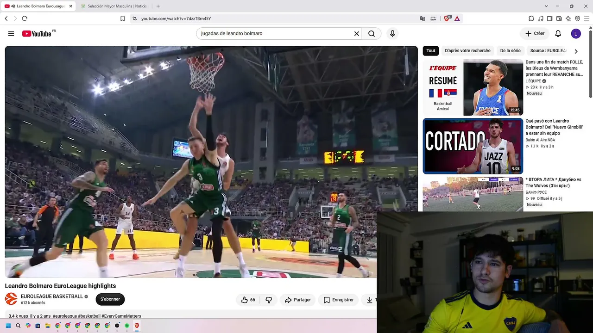This screenshot has width=593, height=333.
Task: Select the Source : EUROLEAGUE chip
Action: click(548, 51)
